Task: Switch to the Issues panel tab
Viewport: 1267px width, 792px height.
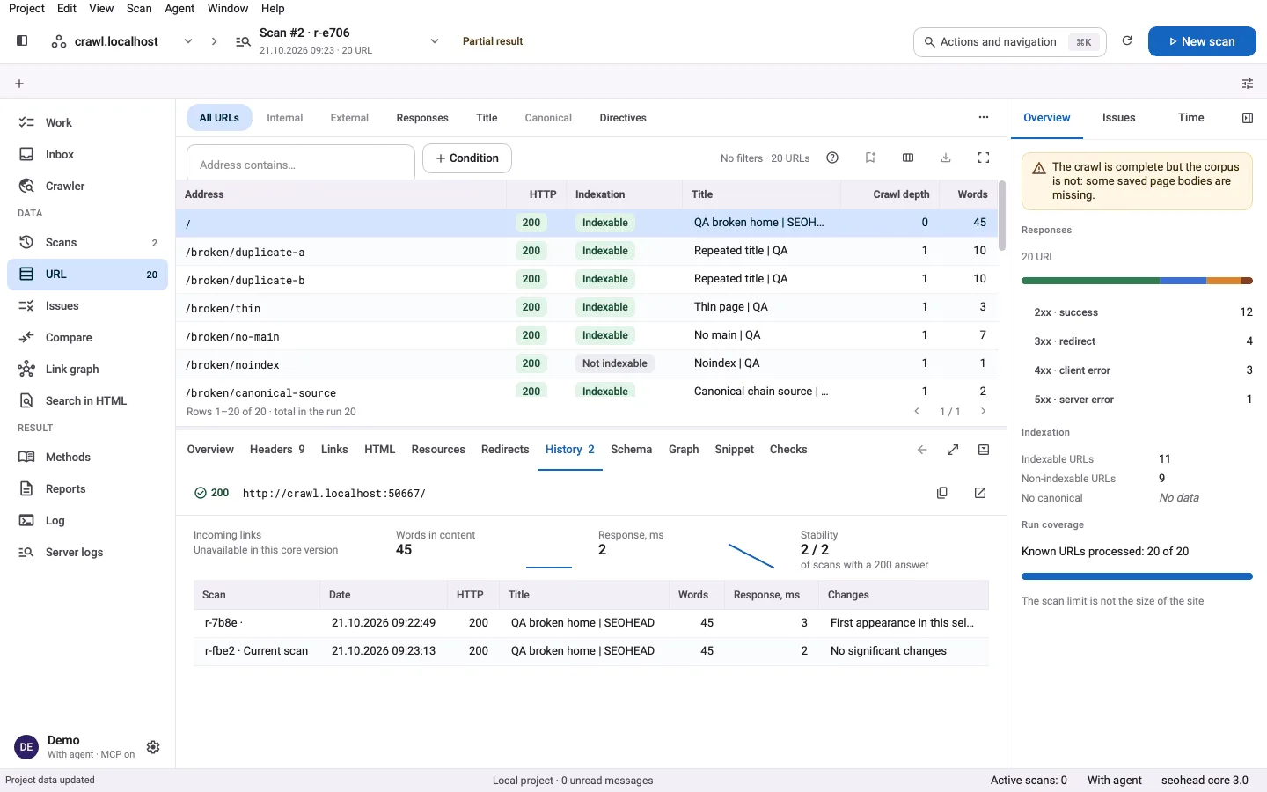Action: pyautogui.click(x=1118, y=118)
